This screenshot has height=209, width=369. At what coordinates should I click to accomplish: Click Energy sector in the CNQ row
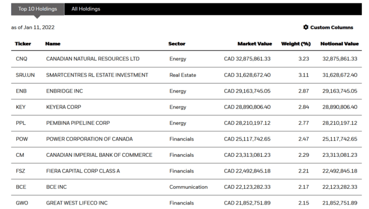pyautogui.click(x=177, y=59)
